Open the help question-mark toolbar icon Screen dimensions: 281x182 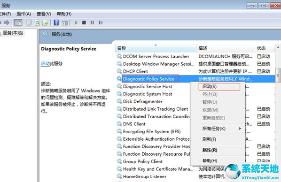click(x=56, y=23)
